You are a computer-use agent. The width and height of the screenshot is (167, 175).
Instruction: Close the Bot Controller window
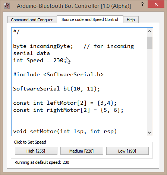tap(156, 4)
